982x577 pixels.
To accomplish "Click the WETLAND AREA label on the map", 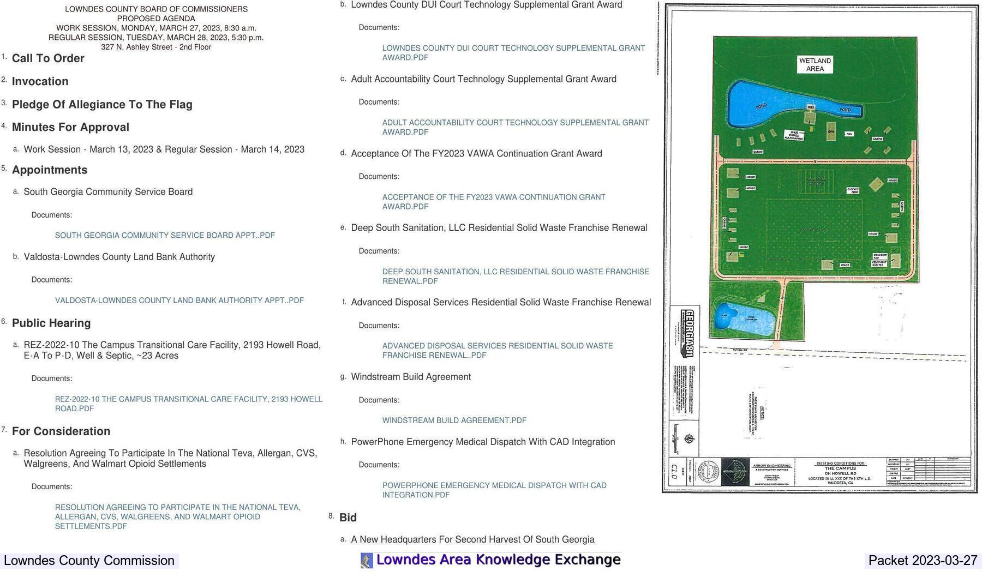I will click(x=815, y=64).
